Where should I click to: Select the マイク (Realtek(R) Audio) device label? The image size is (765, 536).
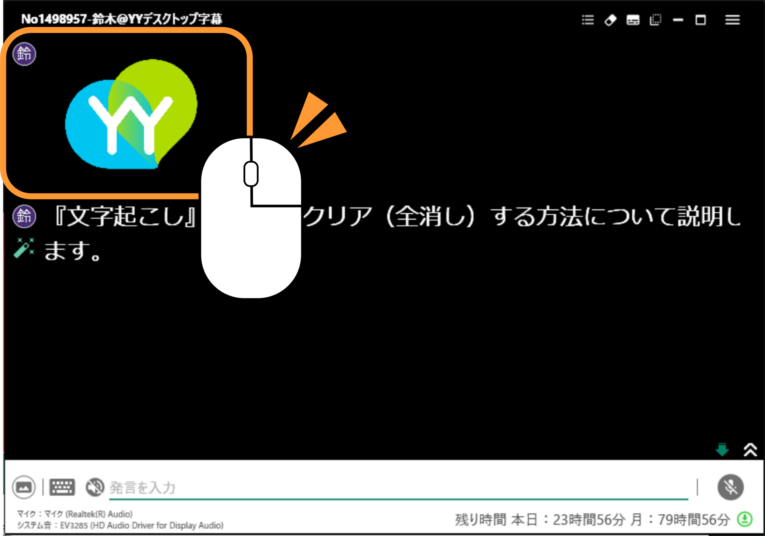coord(75,514)
